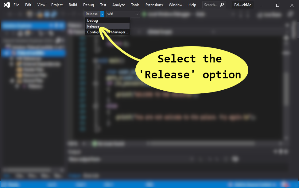Open the View menu
Screen dimensions: 299x188
click(x=41, y=5)
